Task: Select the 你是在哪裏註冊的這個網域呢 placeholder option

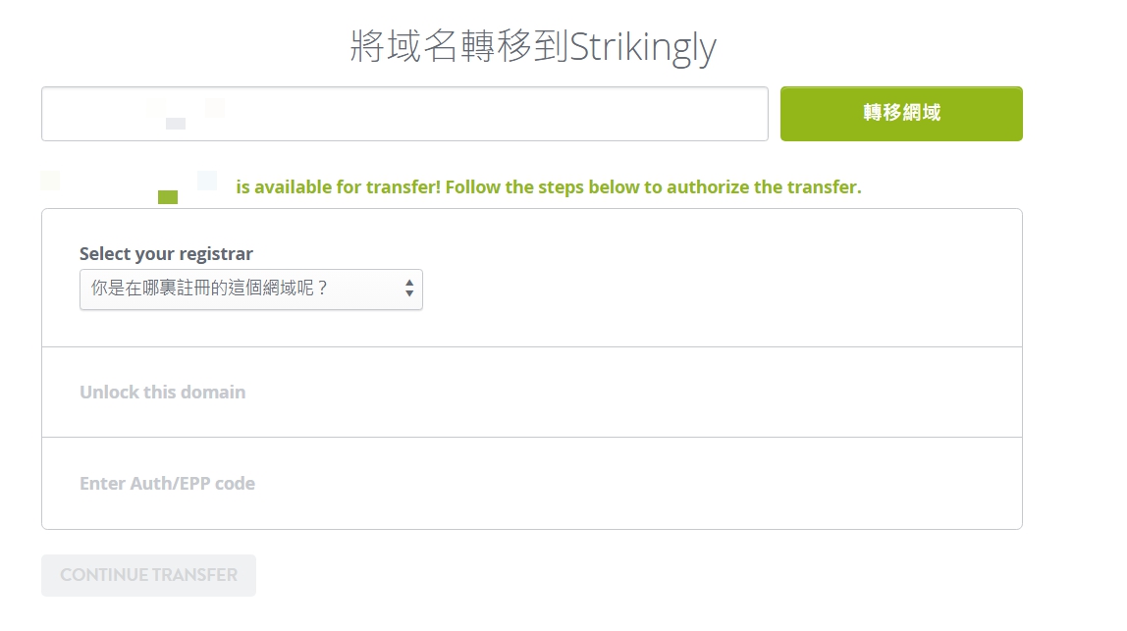Action: [208, 289]
